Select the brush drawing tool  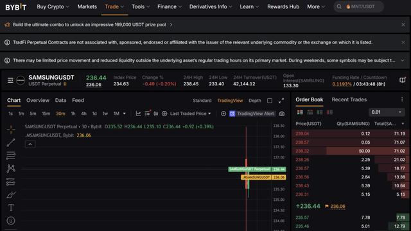click(11, 194)
